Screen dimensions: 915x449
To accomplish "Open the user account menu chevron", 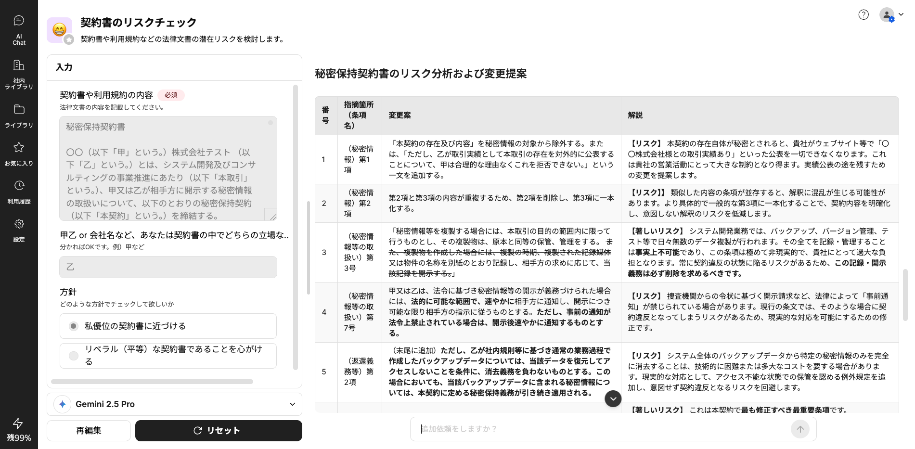I will pyautogui.click(x=901, y=14).
